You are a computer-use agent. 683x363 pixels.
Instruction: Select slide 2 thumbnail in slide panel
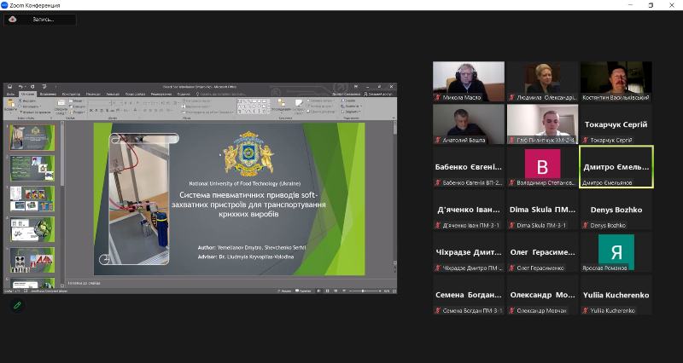point(32,168)
